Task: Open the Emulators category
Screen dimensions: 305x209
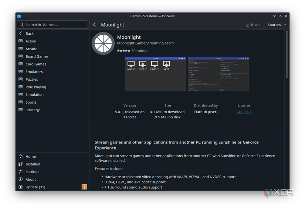Action: coord(34,72)
